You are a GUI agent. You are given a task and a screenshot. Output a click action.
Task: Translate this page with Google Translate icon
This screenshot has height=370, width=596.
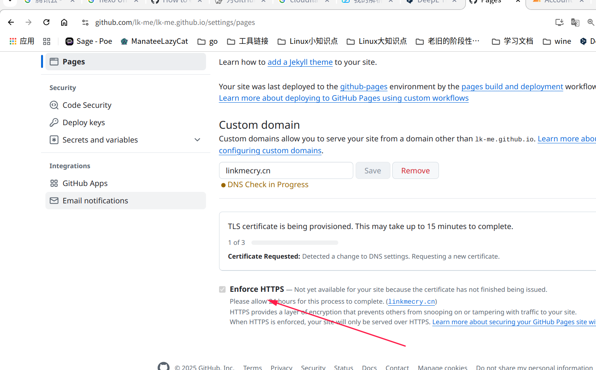click(575, 23)
